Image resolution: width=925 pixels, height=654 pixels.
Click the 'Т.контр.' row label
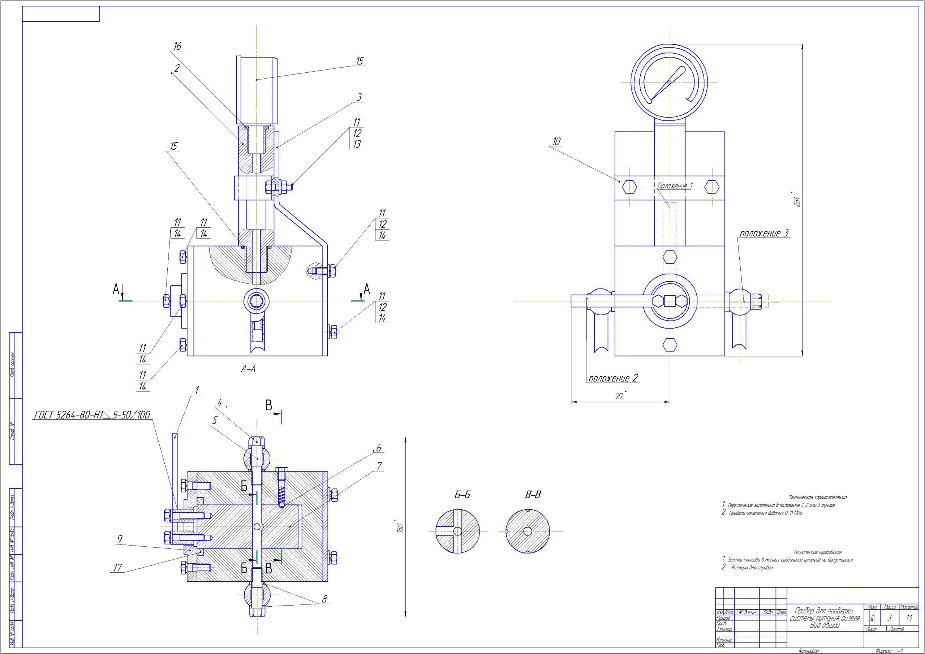724,629
